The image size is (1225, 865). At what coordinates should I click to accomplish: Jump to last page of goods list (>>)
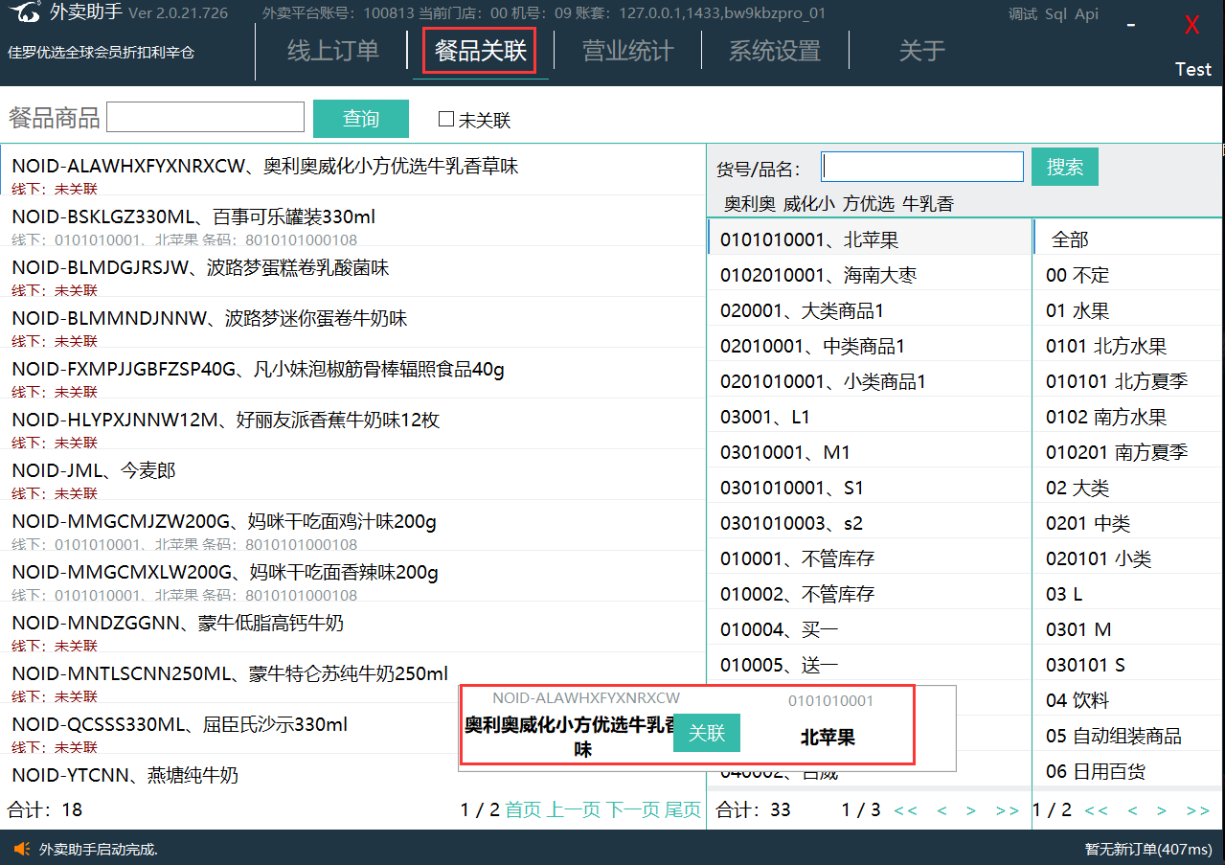[1007, 810]
